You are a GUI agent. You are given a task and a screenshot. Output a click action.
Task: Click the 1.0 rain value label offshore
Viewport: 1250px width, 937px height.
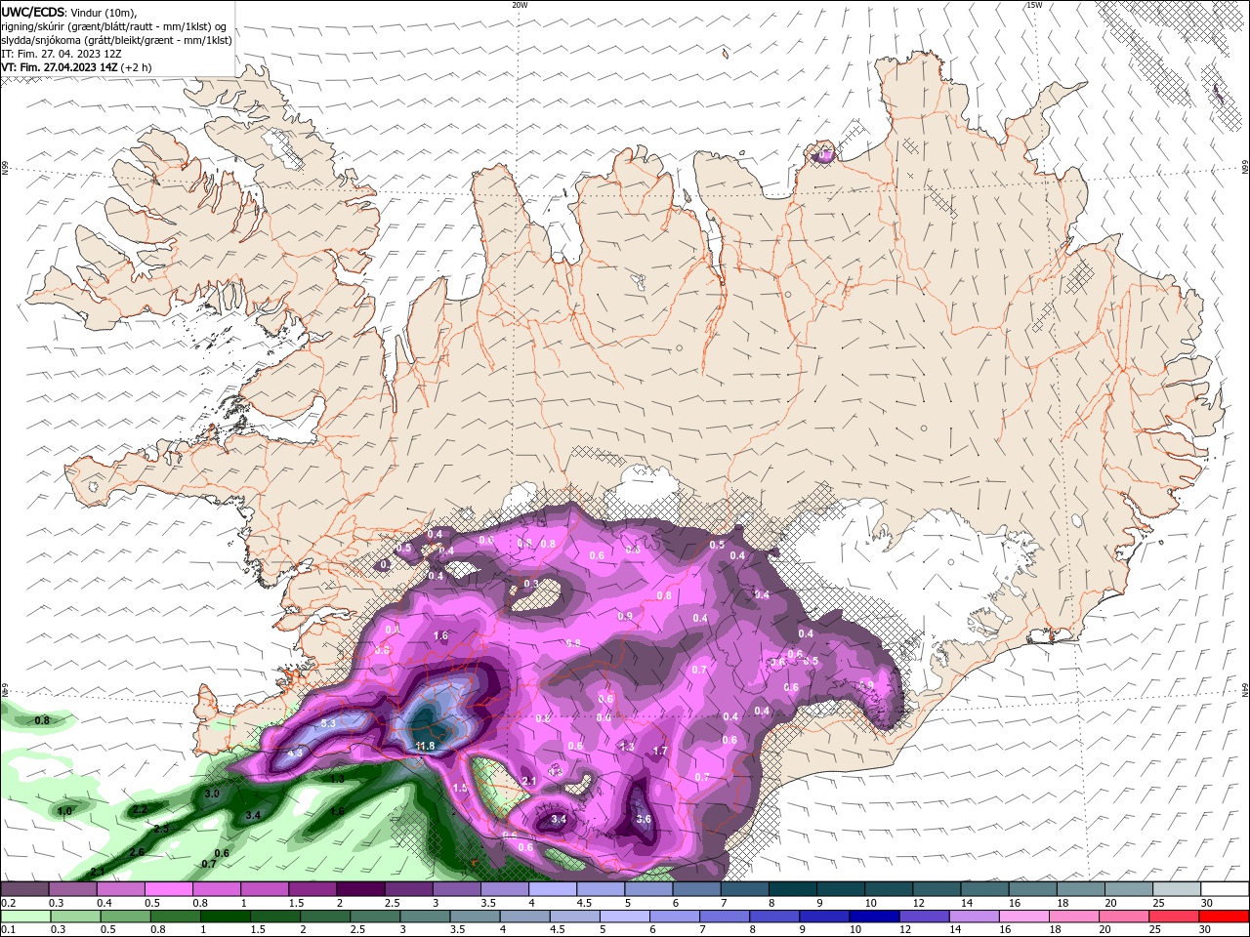(x=64, y=811)
